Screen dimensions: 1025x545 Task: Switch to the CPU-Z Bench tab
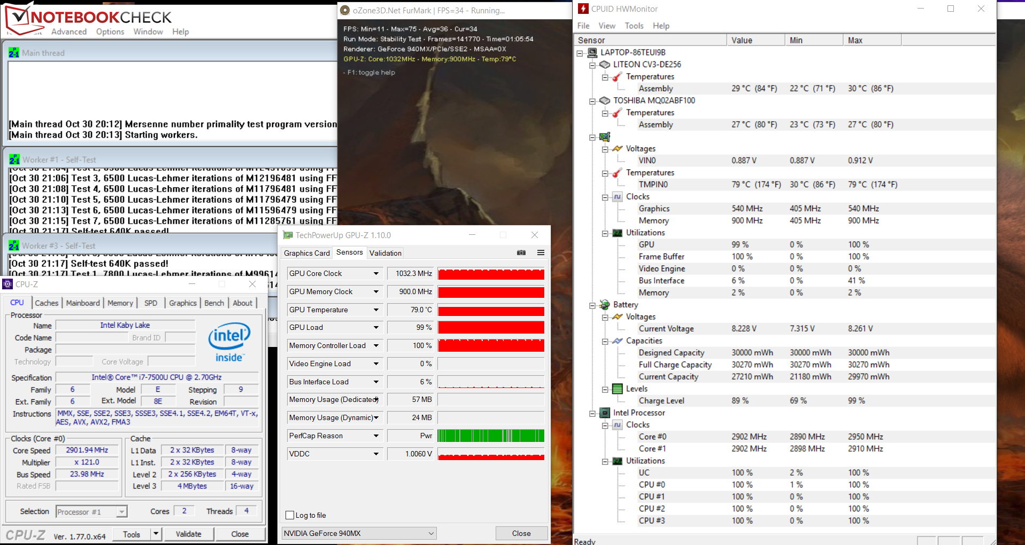(214, 303)
